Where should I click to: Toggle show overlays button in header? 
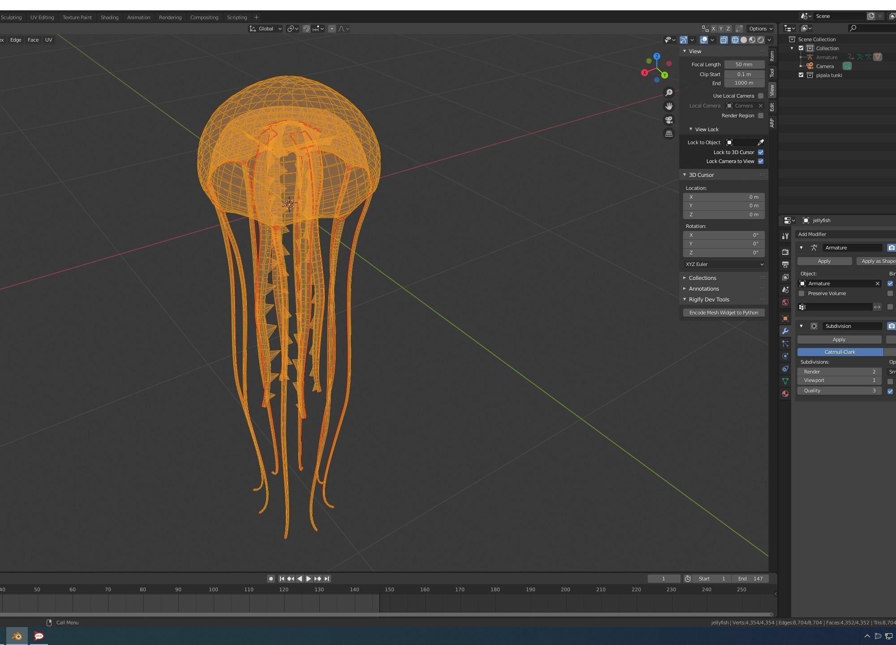coord(704,40)
